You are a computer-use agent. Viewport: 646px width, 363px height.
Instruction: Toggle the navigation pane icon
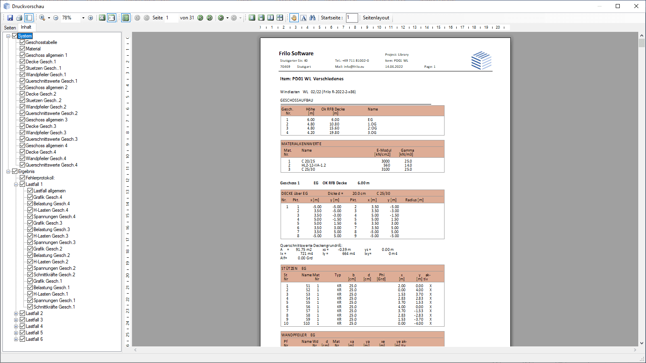(29, 18)
